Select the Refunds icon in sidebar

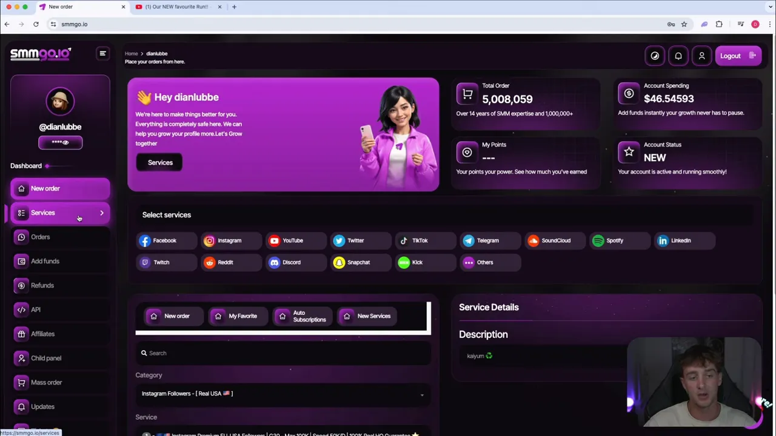(x=21, y=285)
